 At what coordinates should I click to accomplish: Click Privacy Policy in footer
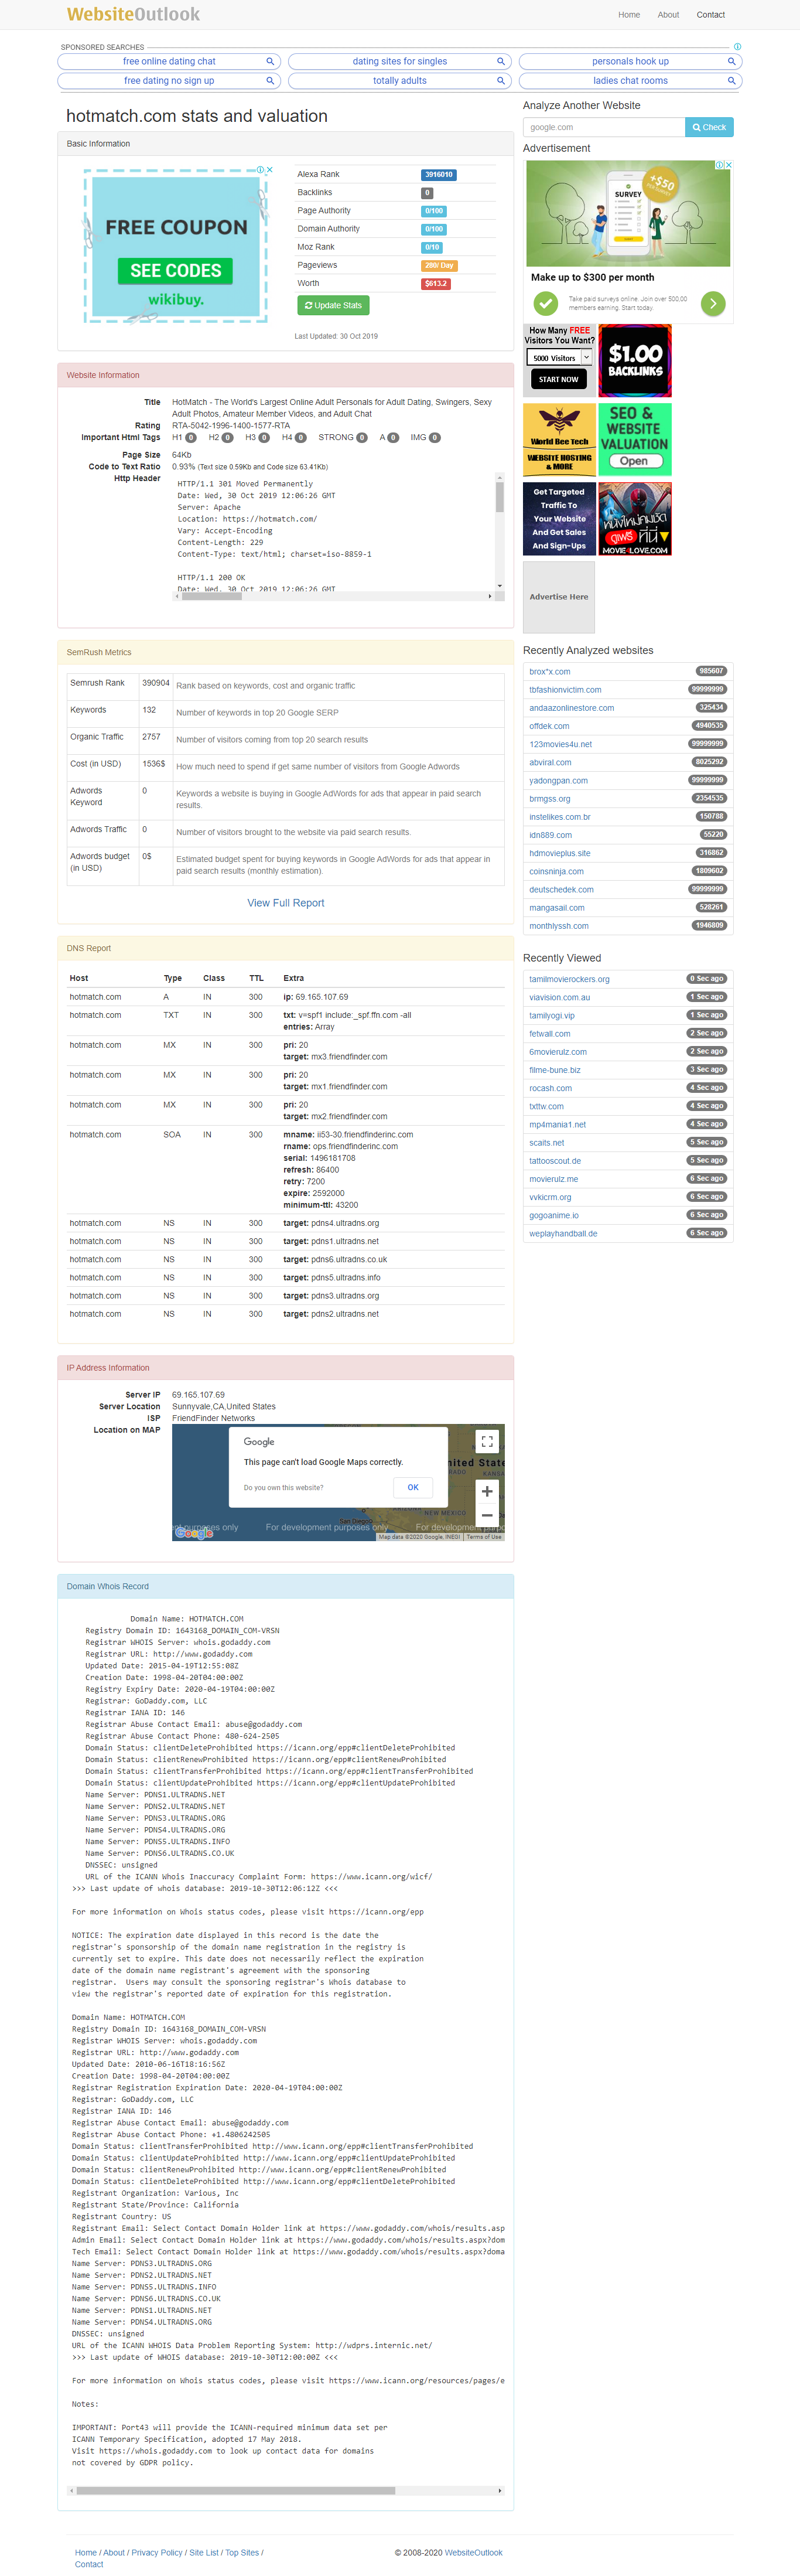click(x=157, y=2552)
